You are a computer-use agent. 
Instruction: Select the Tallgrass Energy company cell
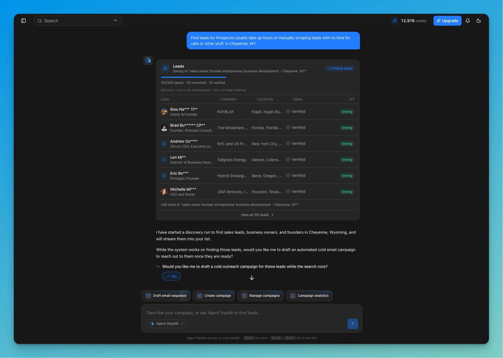(x=231, y=160)
